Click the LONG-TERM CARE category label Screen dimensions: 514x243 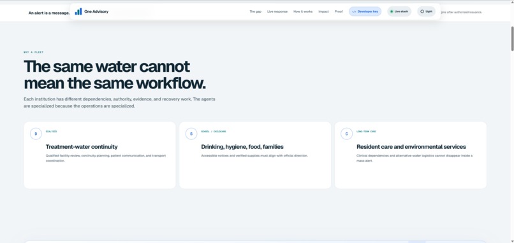366,132
